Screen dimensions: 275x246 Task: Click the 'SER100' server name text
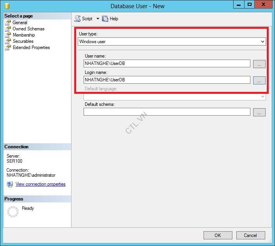(14, 161)
